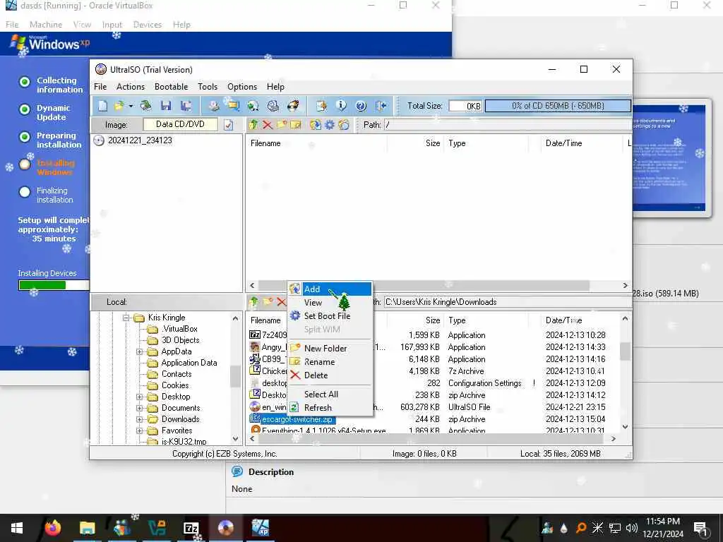Choose Add from the context menu
The height and width of the screenshot is (542, 723).
pyautogui.click(x=330, y=289)
